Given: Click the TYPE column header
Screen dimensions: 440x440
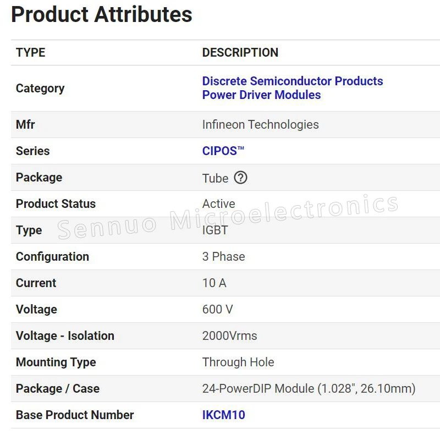Looking at the screenshot, I should click(30, 52).
